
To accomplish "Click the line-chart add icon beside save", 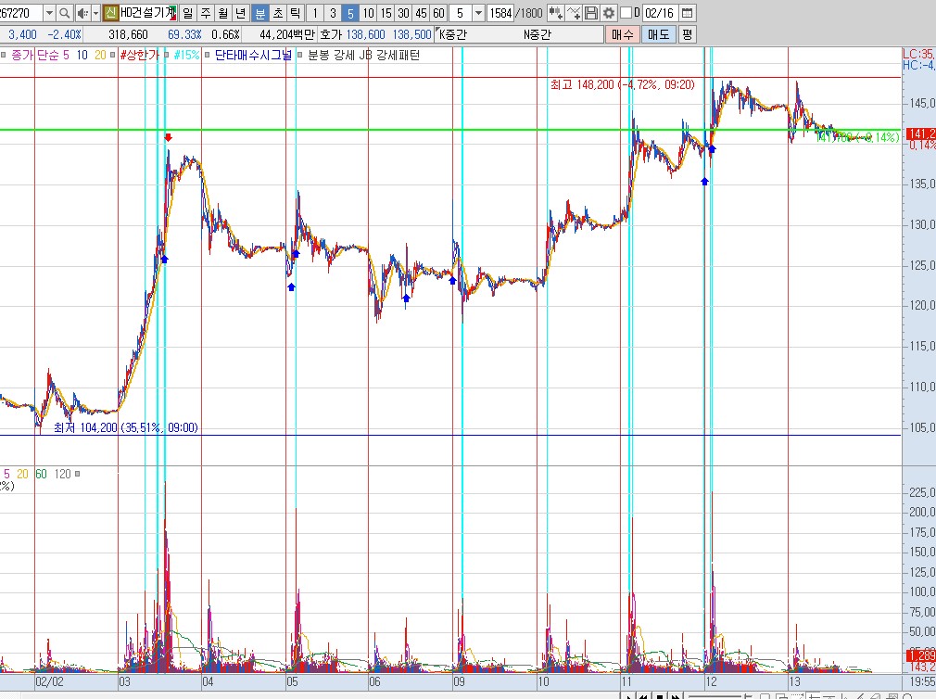I will tap(574, 13).
